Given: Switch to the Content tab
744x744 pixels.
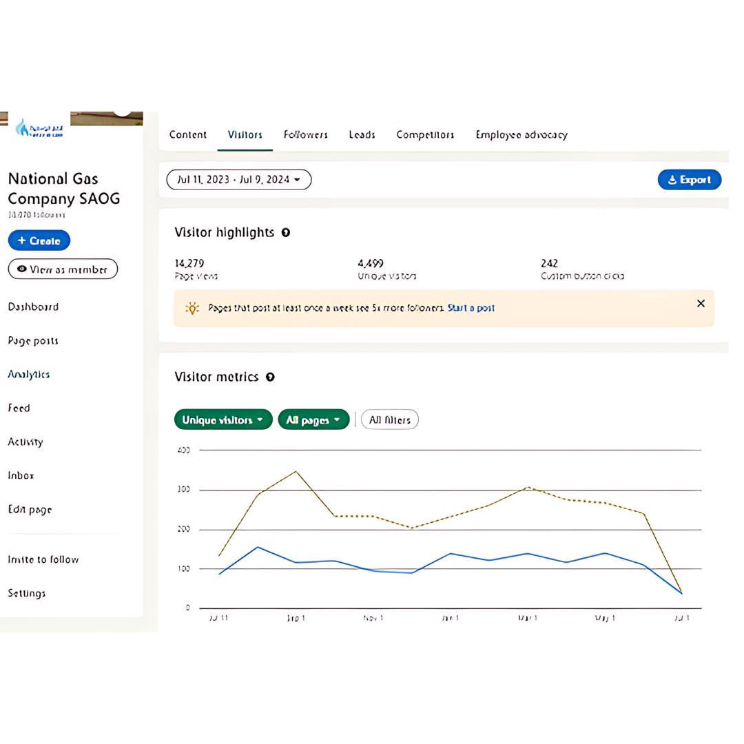Looking at the screenshot, I should click(187, 135).
